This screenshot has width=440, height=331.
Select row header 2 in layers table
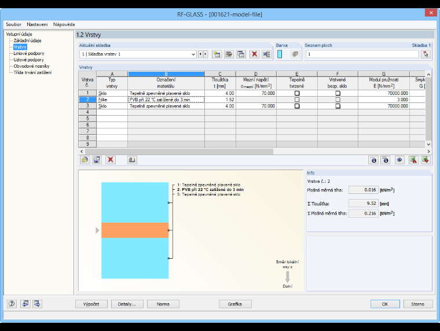[x=87, y=100]
